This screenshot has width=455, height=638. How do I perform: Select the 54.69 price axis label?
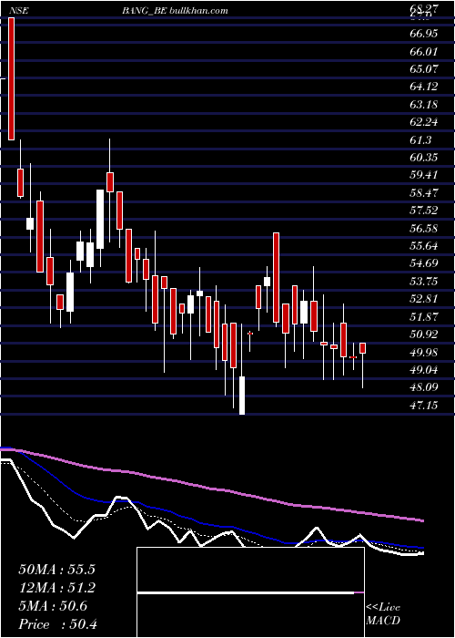(424, 263)
